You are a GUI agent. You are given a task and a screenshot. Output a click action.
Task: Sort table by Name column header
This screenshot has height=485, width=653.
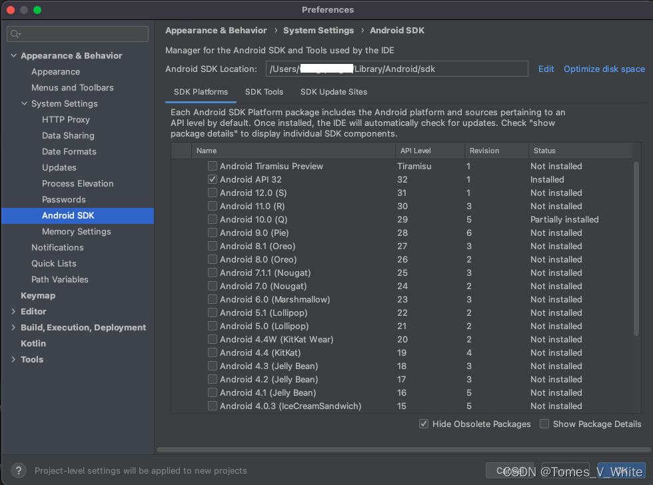click(x=293, y=151)
